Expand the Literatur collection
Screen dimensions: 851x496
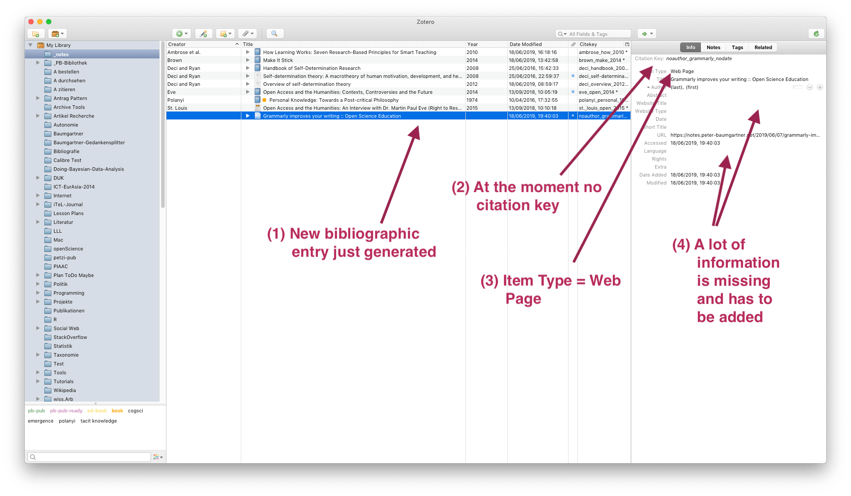click(x=38, y=222)
